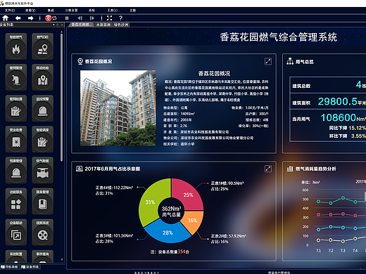Viewport: 366px width, 274px height.
Task: Switch to the 香荔花园燃... tab
Action: point(81,25)
